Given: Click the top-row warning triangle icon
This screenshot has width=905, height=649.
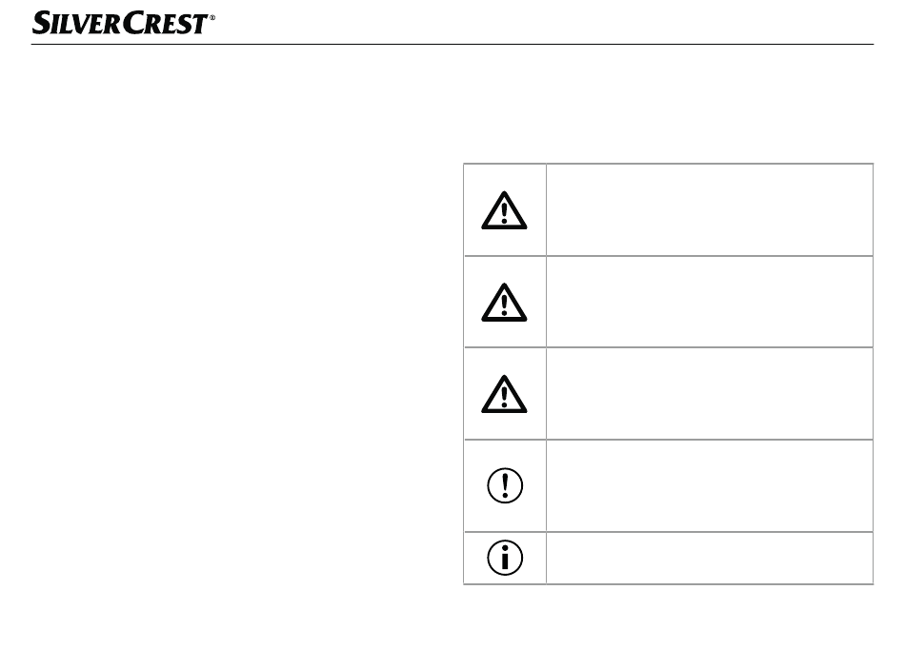Looking at the screenshot, I should pyautogui.click(x=504, y=210).
